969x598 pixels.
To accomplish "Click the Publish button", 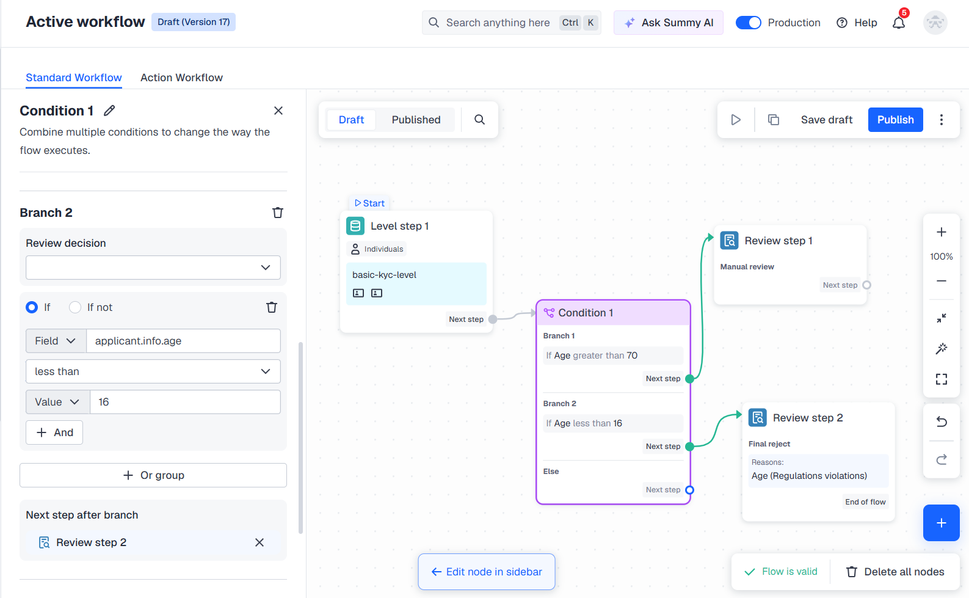I will (896, 120).
